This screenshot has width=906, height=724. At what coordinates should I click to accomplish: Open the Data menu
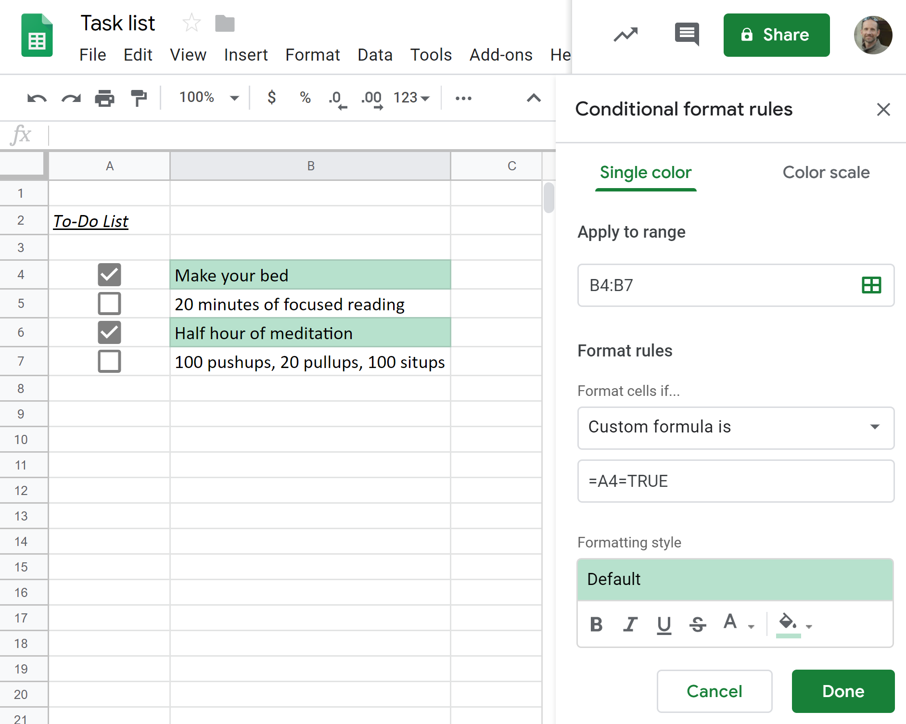point(375,55)
